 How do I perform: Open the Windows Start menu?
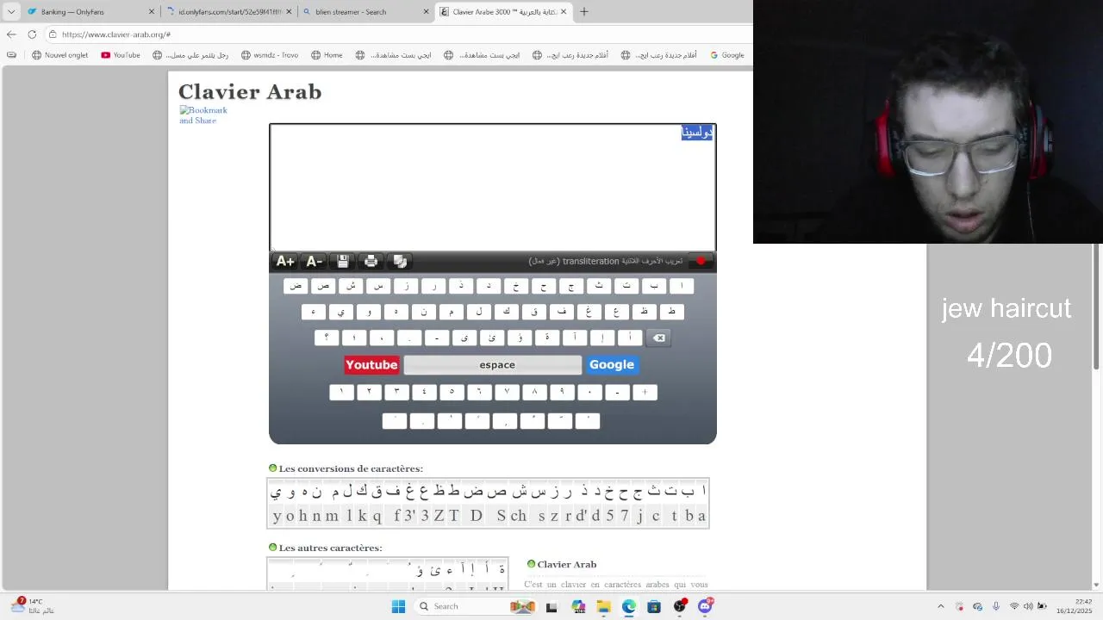tap(398, 606)
